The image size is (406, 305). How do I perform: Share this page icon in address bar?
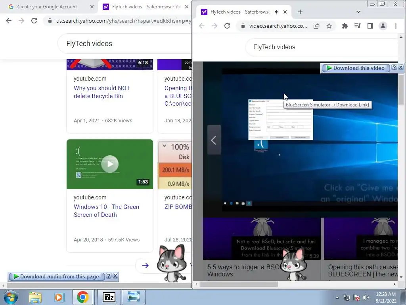[316, 26]
